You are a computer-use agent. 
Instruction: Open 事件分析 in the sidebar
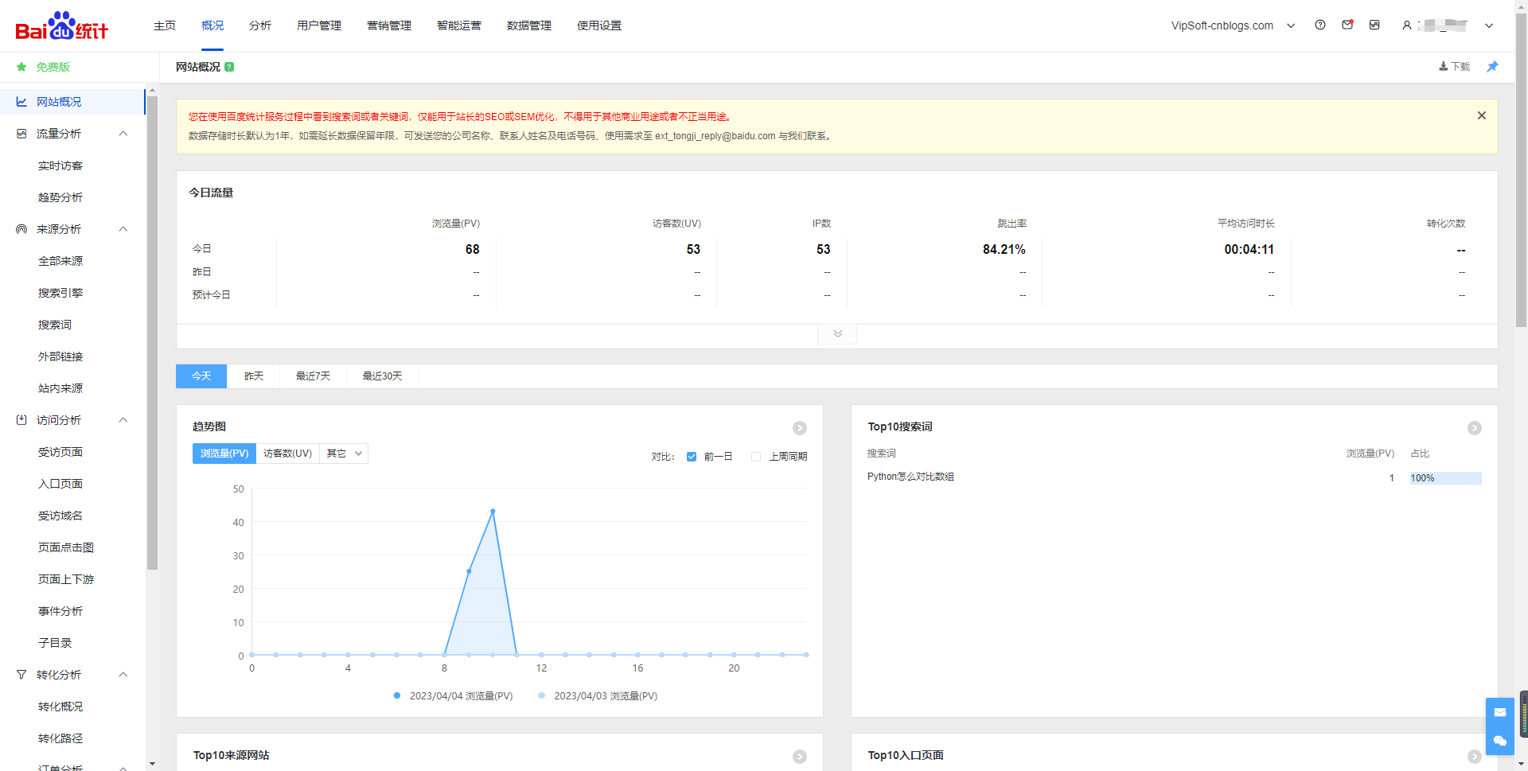coord(60,611)
